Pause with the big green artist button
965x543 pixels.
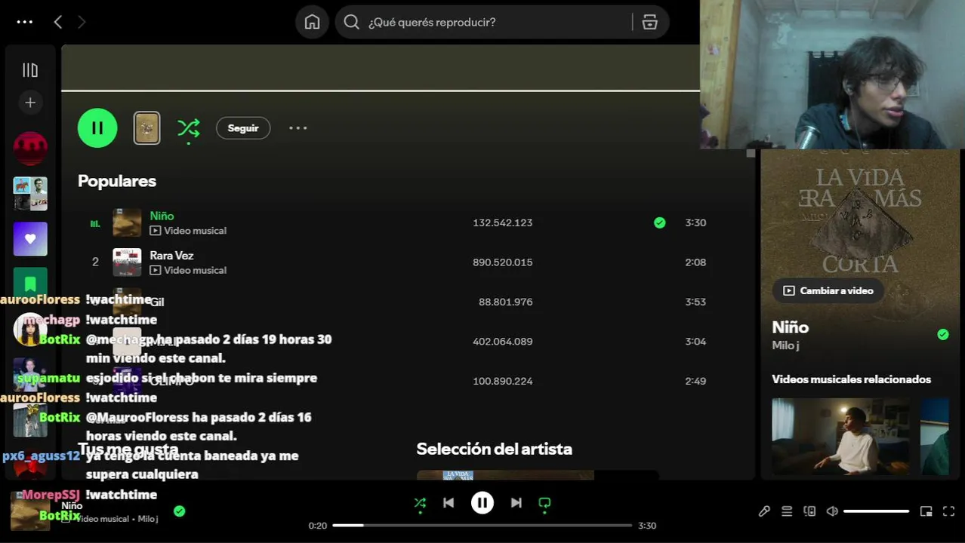97,128
